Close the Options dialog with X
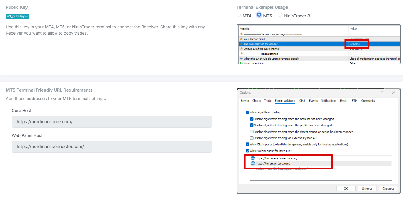The width and height of the screenshot is (403, 203). tap(394, 92)
